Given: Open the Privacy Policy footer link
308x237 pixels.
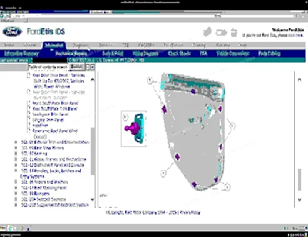Looking at the screenshot, I should (190, 213).
